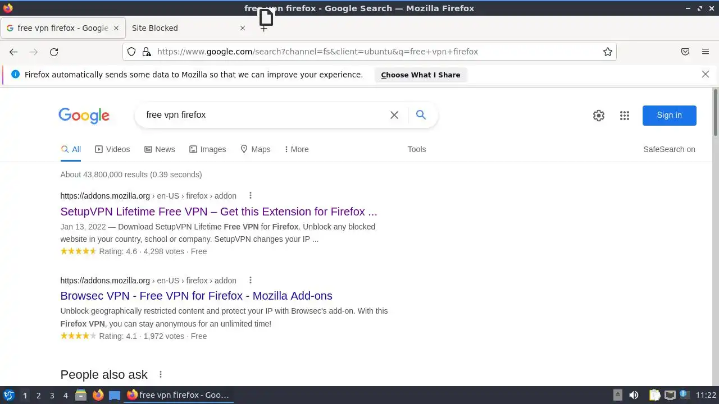
Task: Submit search with magnifier icon
Action: pos(421,115)
